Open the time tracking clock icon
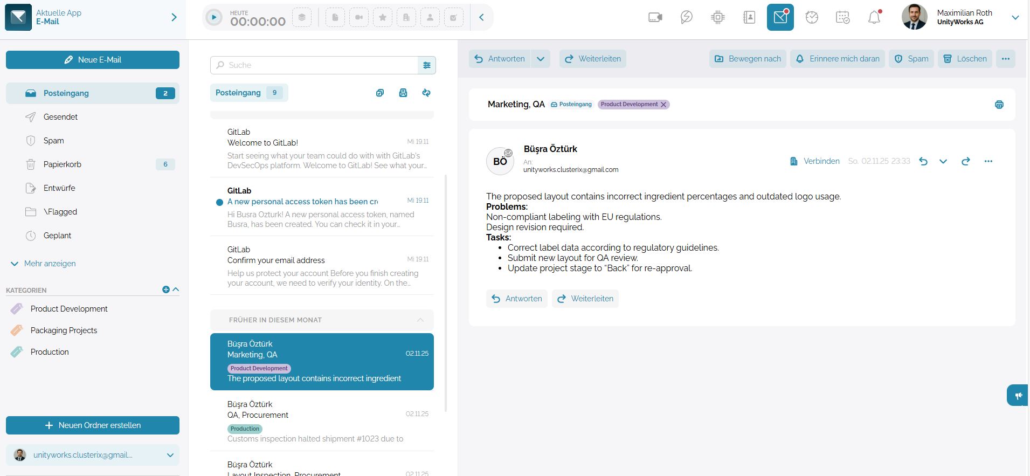Image resolution: width=1030 pixels, height=476 pixels. pyautogui.click(x=812, y=17)
